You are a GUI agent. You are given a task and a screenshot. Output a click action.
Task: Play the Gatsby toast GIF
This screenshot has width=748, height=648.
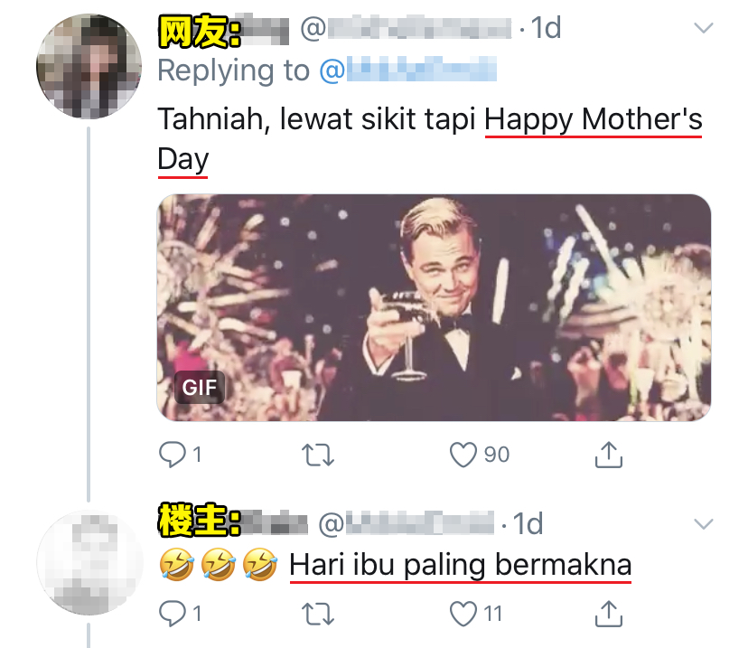[434, 307]
